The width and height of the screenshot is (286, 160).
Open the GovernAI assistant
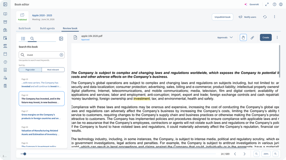tap(251, 5)
